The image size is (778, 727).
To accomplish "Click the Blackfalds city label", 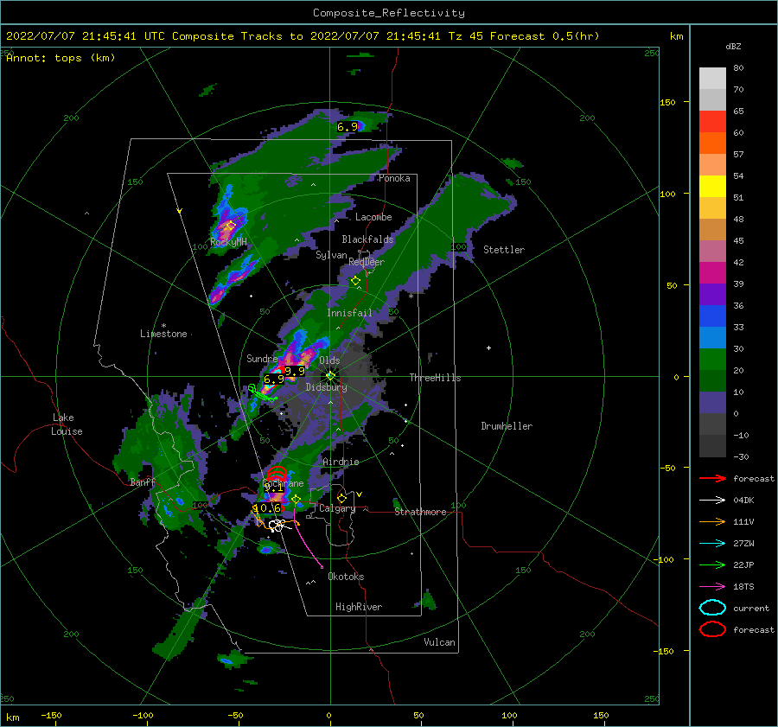I will (367, 239).
